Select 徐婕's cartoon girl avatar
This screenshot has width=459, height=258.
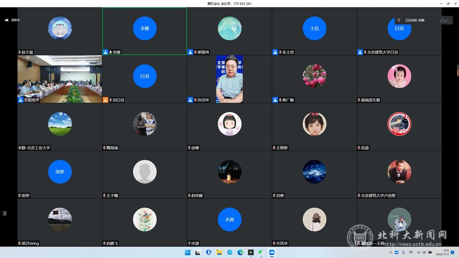click(229, 124)
